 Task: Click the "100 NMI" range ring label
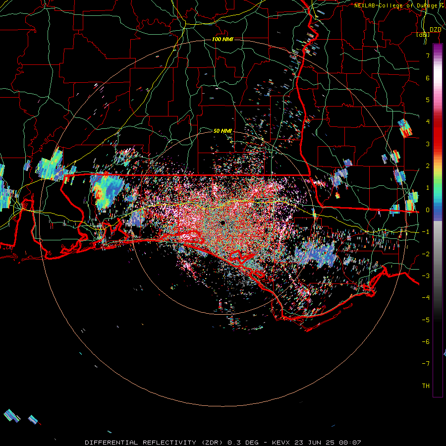[223, 39]
